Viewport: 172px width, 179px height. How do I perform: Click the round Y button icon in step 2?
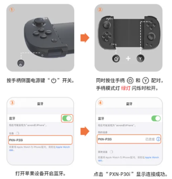point(140,59)
